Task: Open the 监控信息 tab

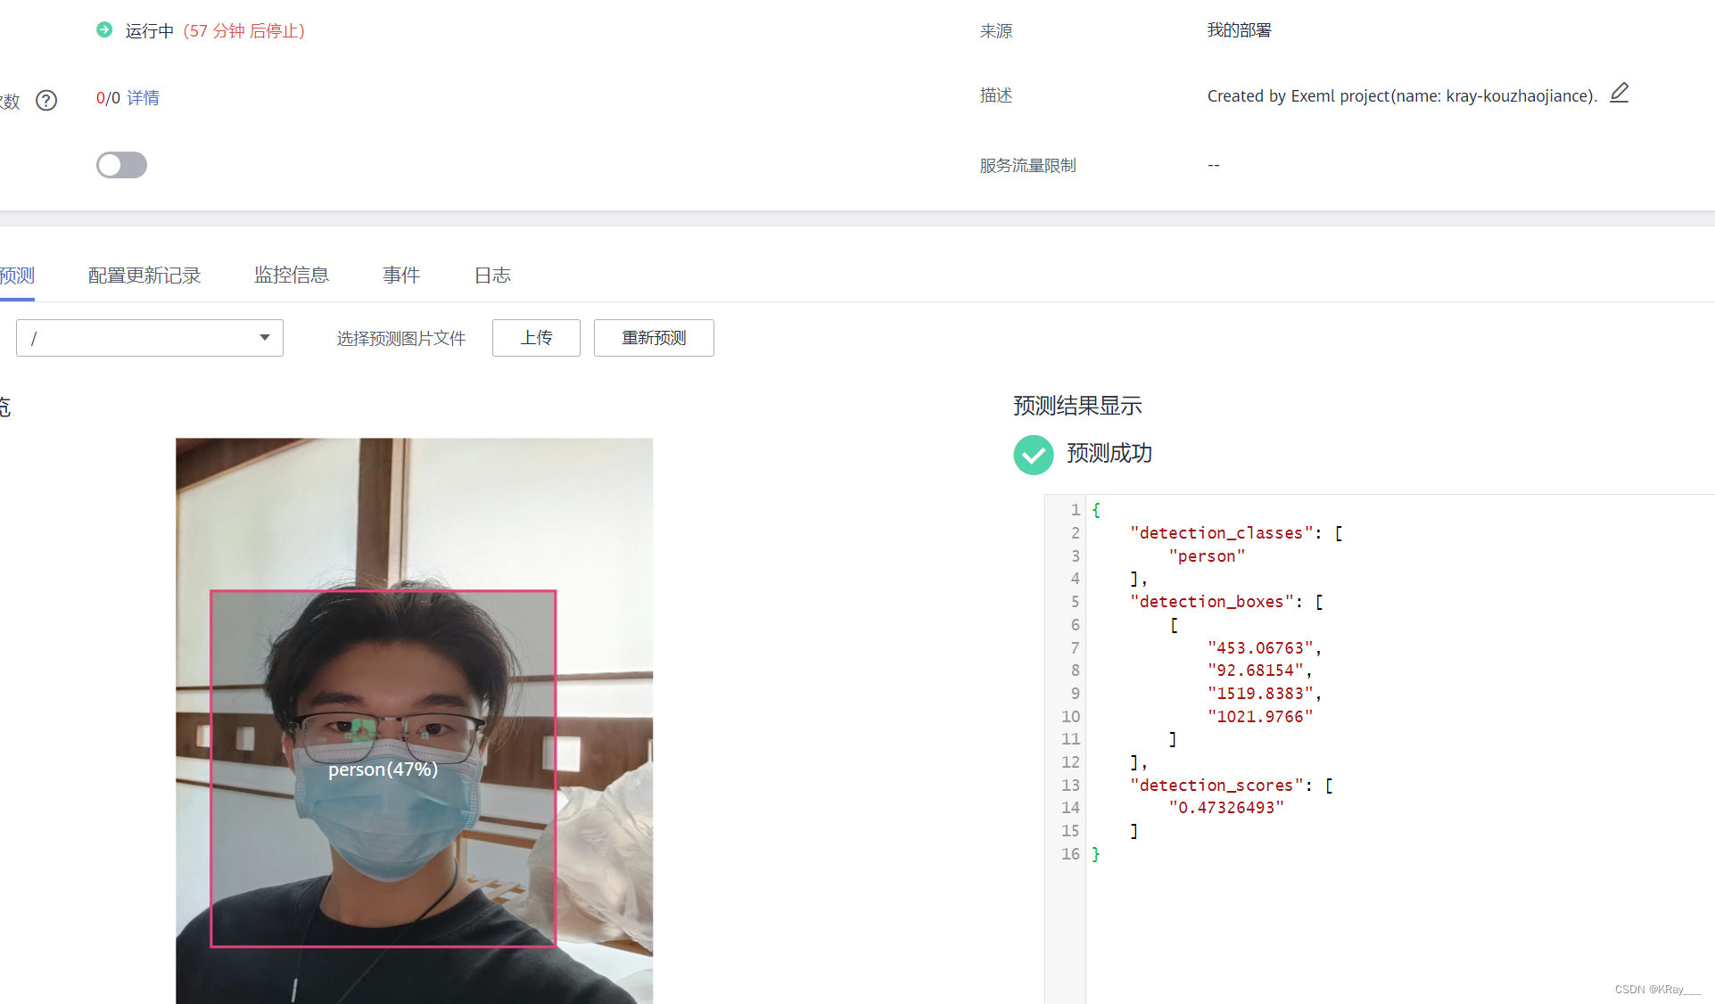Action: coord(292,276)
